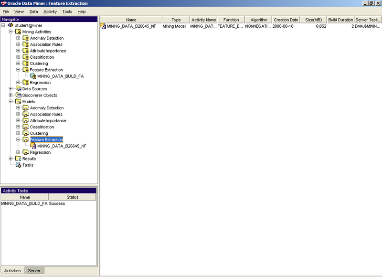Expand the Discoverer Objects node
Image resolution: width=382 pixels, height=277 pixels.
click(x=11, y=95)
